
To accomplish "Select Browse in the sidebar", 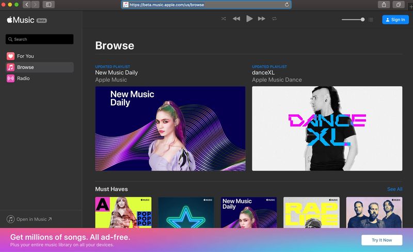I will [x=40, y=67].
